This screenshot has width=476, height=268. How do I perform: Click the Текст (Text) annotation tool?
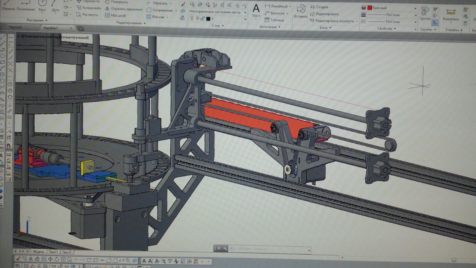256,10
